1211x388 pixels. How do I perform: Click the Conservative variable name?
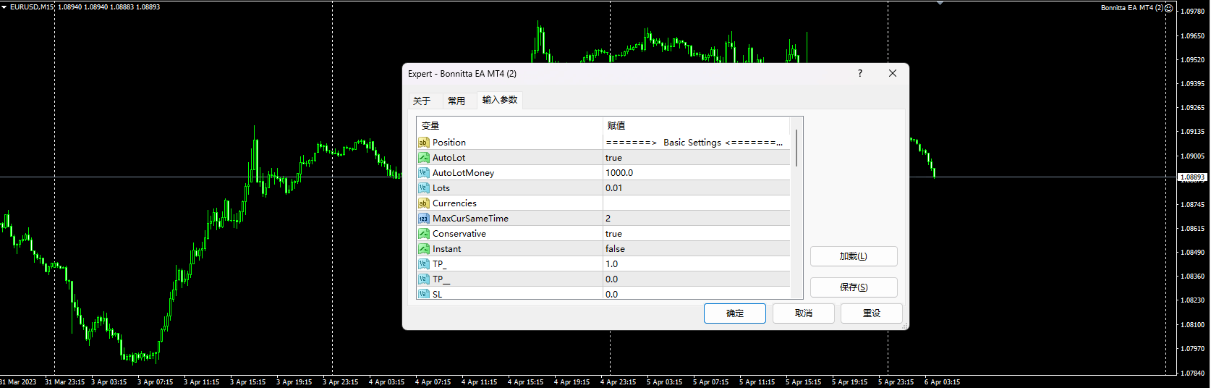[459, 234]
